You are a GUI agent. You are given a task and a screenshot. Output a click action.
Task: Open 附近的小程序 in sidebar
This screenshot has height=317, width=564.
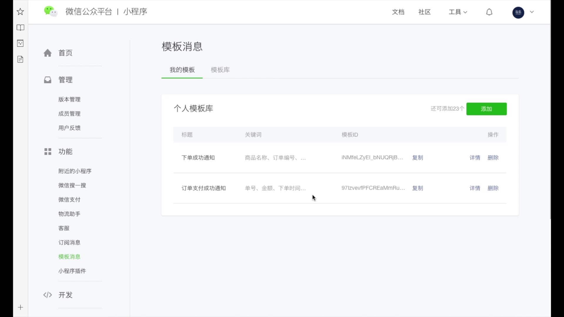pos(75,171)
